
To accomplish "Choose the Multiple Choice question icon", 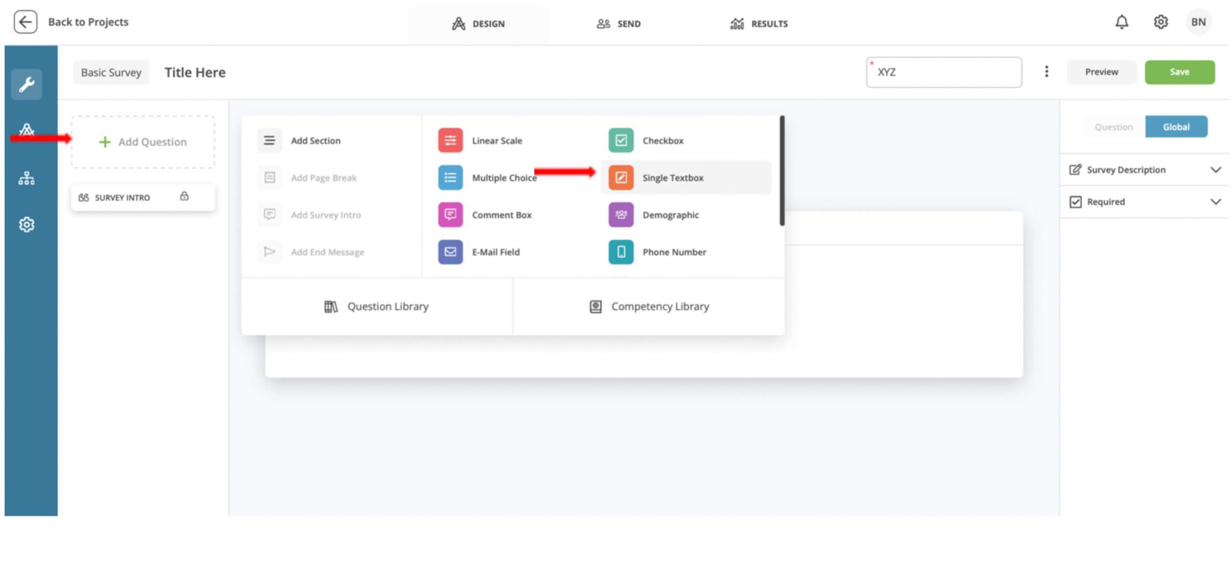I will (x=450, y=177).
